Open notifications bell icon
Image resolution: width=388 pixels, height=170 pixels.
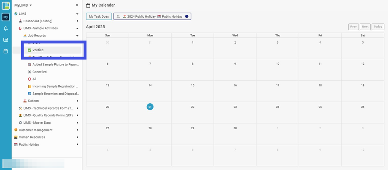tap(5, 29)
